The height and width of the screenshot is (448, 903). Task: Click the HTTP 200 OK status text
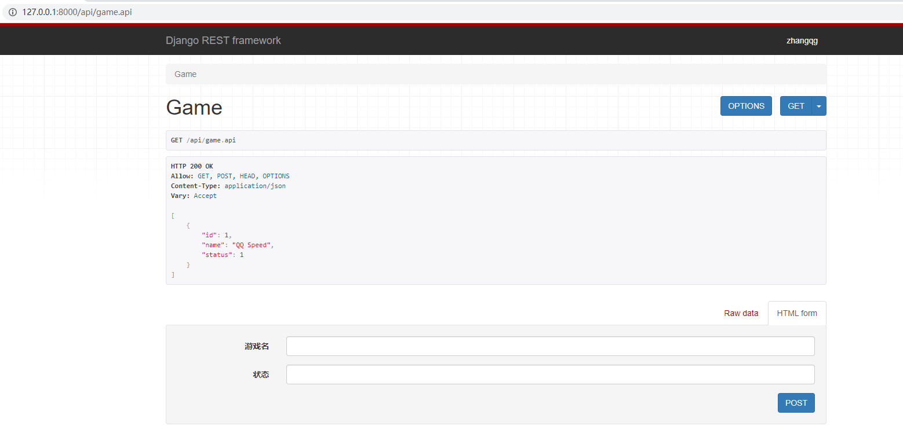[192, 166]
